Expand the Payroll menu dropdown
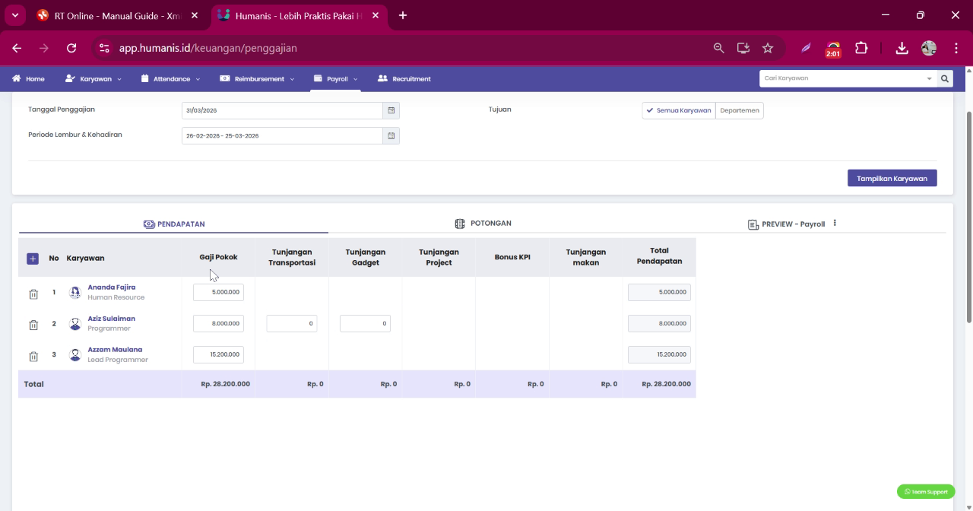The height and width of the screenshot is (511, 973). pos(335,79)
